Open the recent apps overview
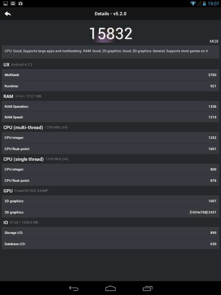The width and height of the screenshot is (221, 295). (x=148, y=288)
